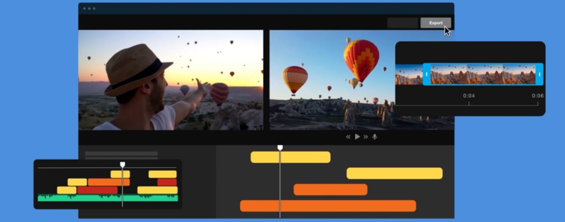This screenshot has height=222, width=565.
Task: Click the playhead in the mini timeline
Action: pos(122,165)
